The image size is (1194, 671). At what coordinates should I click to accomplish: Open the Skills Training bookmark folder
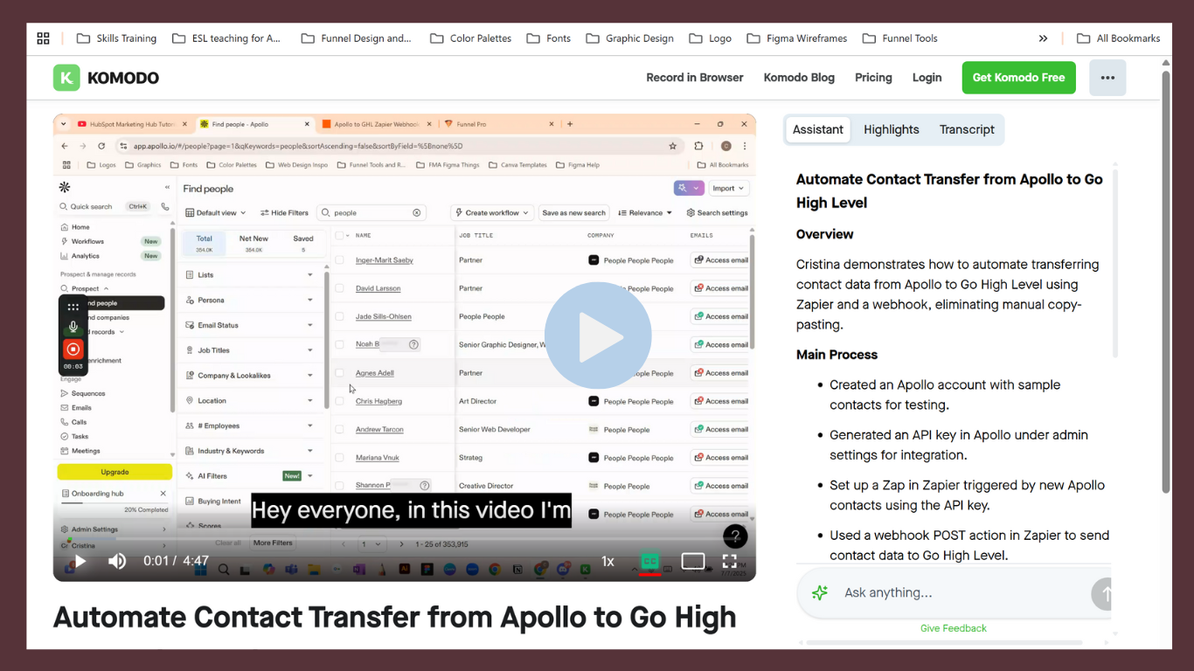point(116,38)
